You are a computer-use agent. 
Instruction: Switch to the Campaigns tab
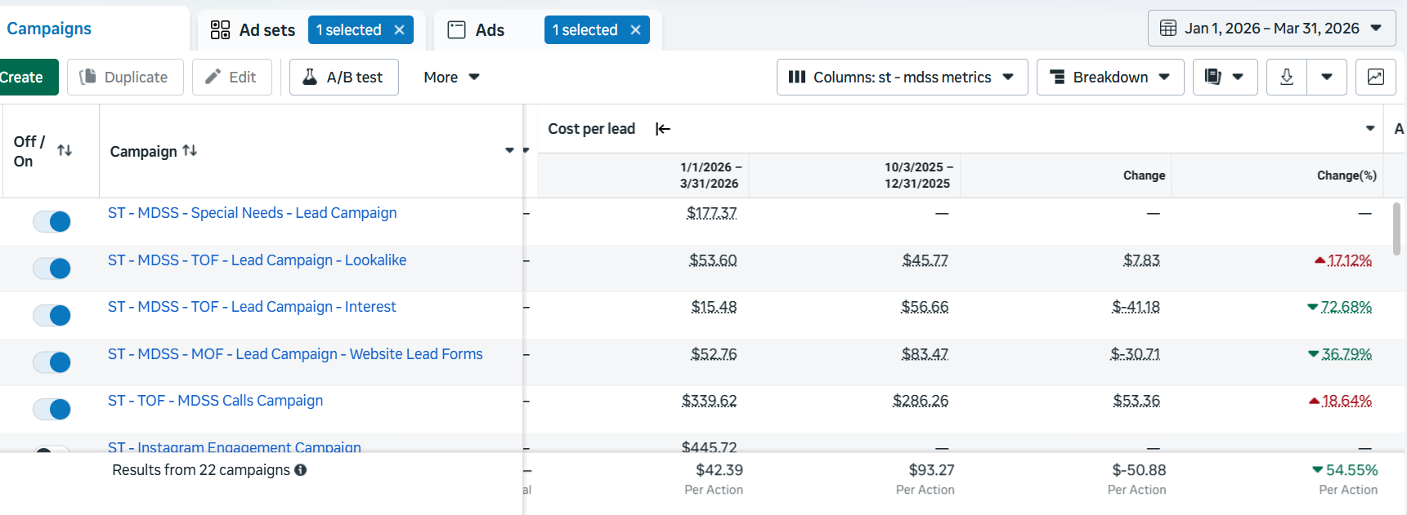coord(49,29)
